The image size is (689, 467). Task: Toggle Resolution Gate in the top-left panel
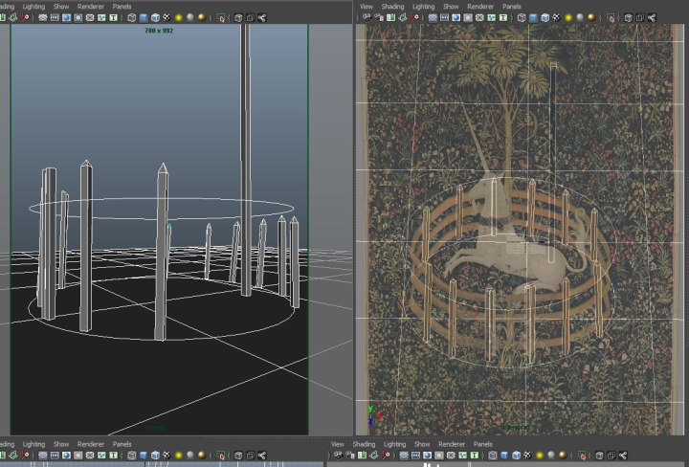pos(66,17)
